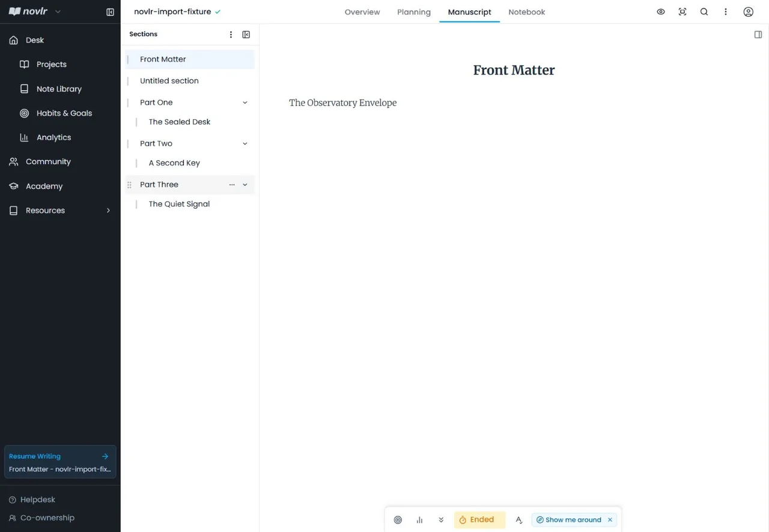
Task: Grab the Part Three drag handle
Action: click(x=129, y=185)
